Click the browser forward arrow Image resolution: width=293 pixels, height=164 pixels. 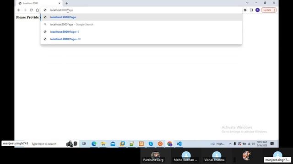[25, 10]
